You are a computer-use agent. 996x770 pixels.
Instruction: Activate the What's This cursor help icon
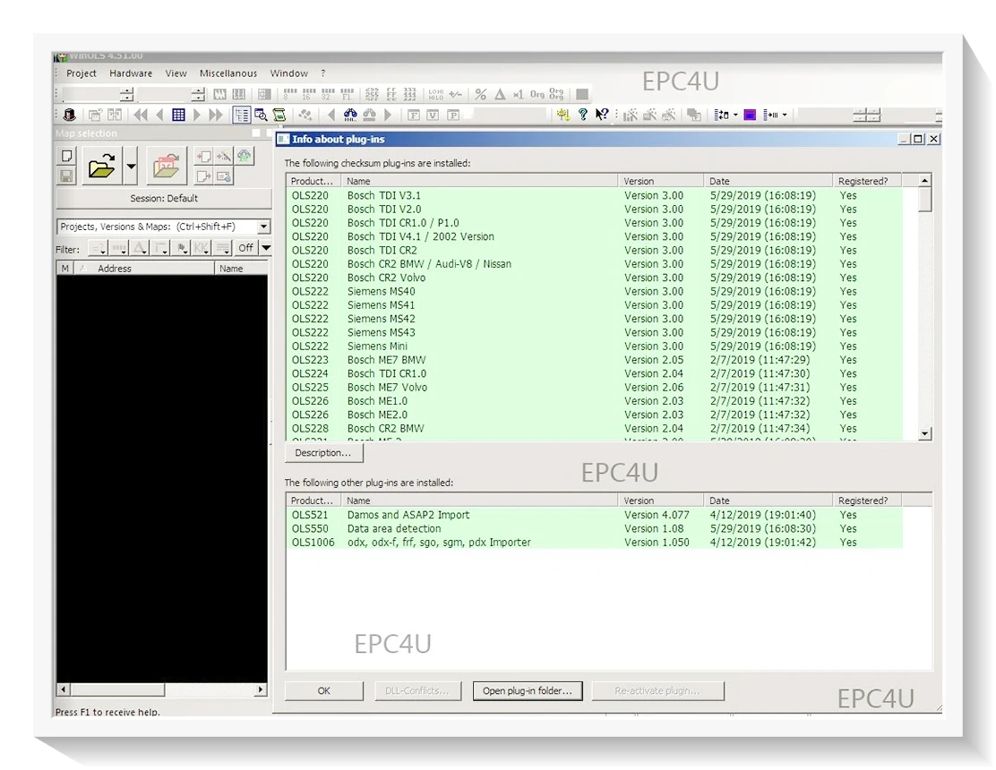pos(602,115)
